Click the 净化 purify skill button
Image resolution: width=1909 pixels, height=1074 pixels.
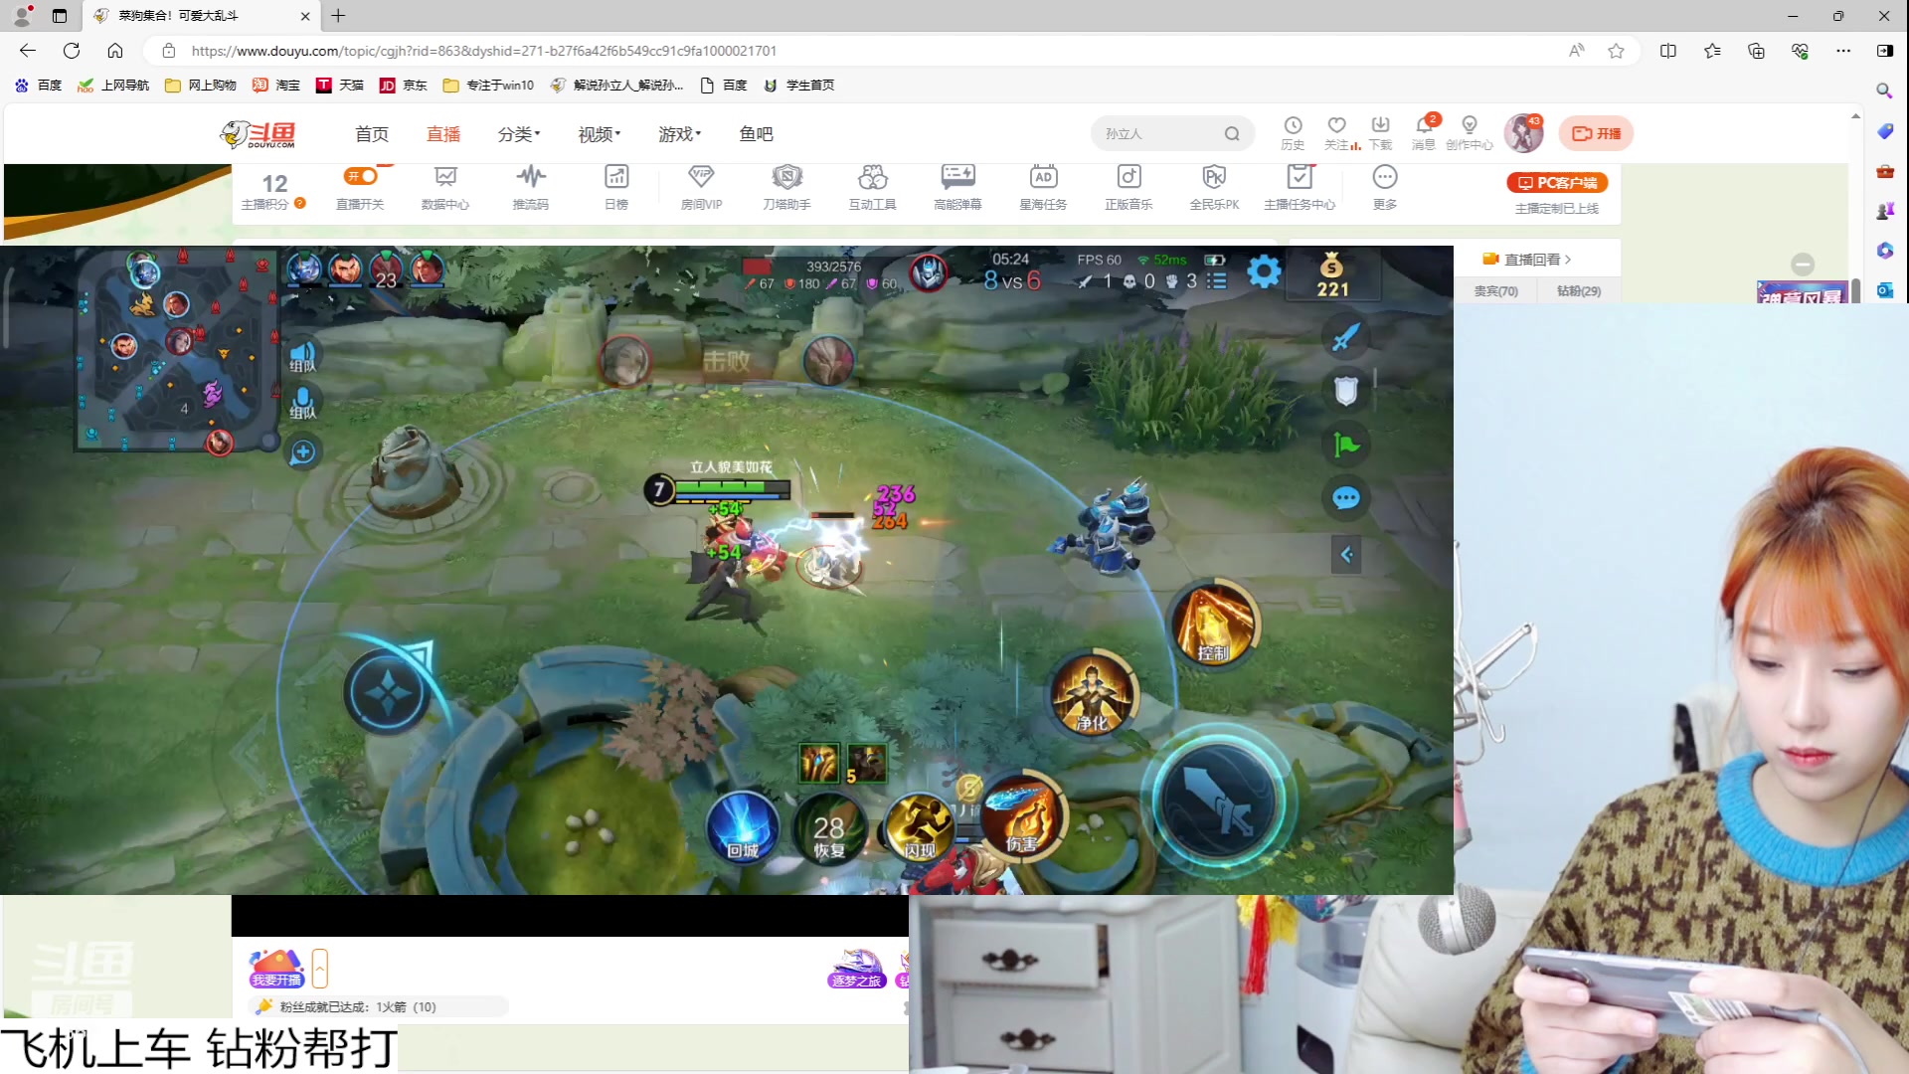(x=1092, y=695)
